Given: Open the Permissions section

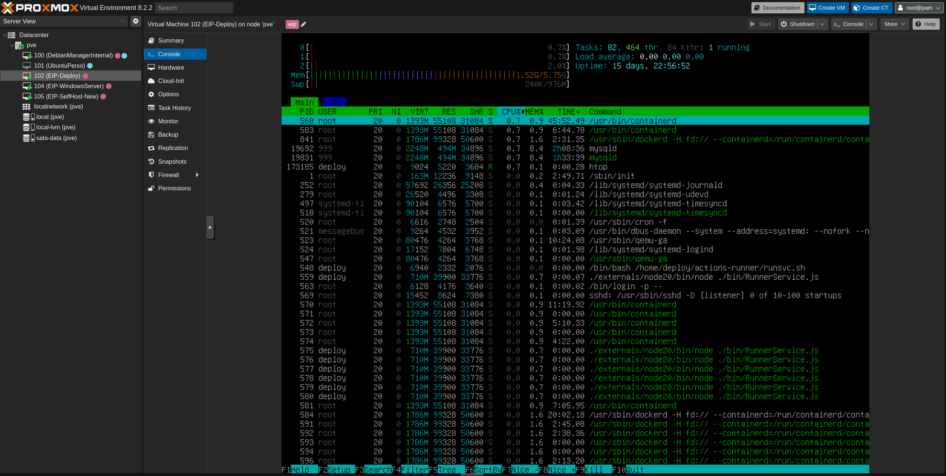Looking at the screenshot, I should [x=175, y=188].
